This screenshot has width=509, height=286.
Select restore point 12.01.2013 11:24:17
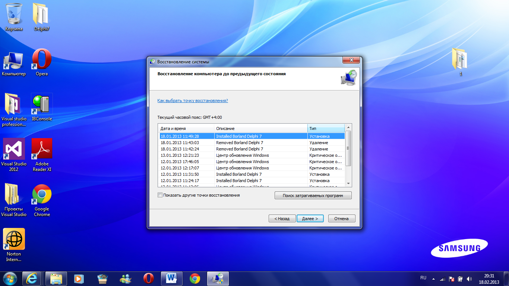coord(252,181)
